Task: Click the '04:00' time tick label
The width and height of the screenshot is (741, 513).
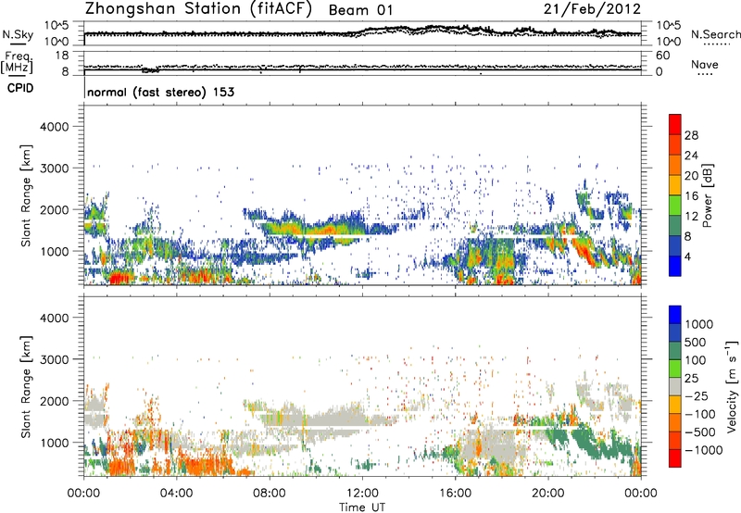Action: point(176,494)
